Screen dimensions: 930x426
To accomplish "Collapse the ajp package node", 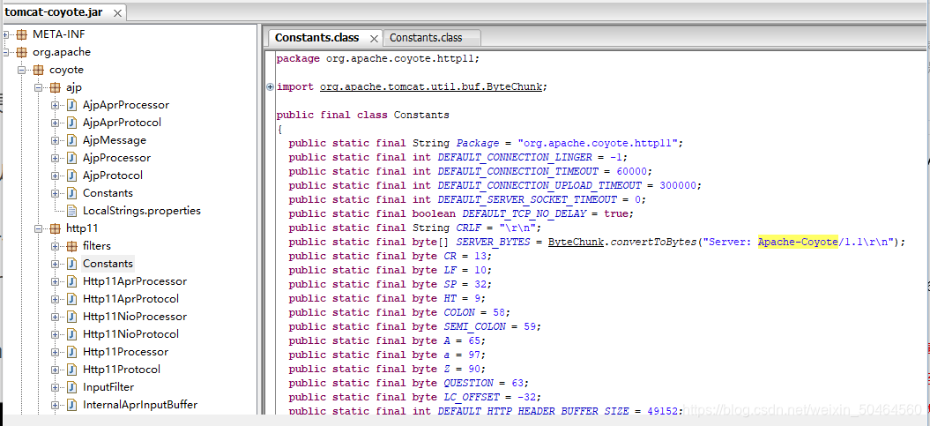I will click(39, 88).
